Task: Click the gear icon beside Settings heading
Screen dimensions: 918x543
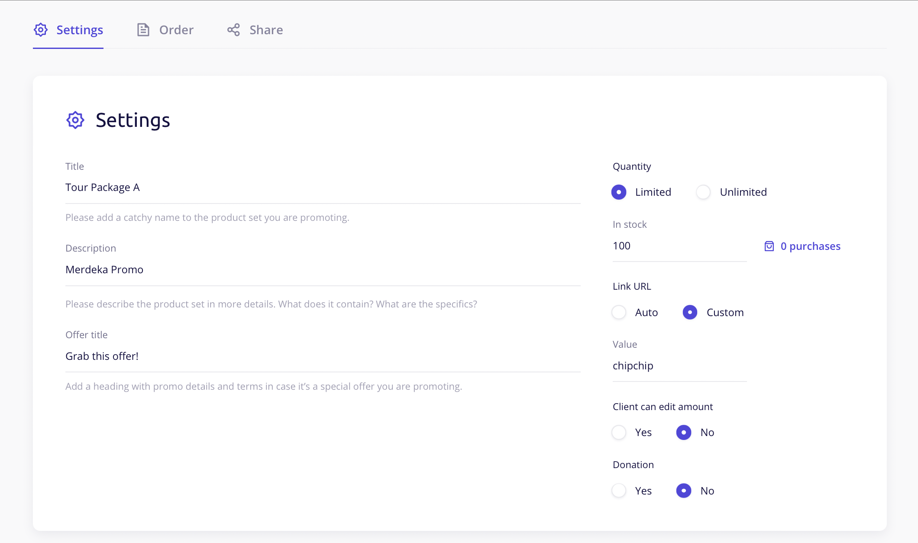Action: 75,120
